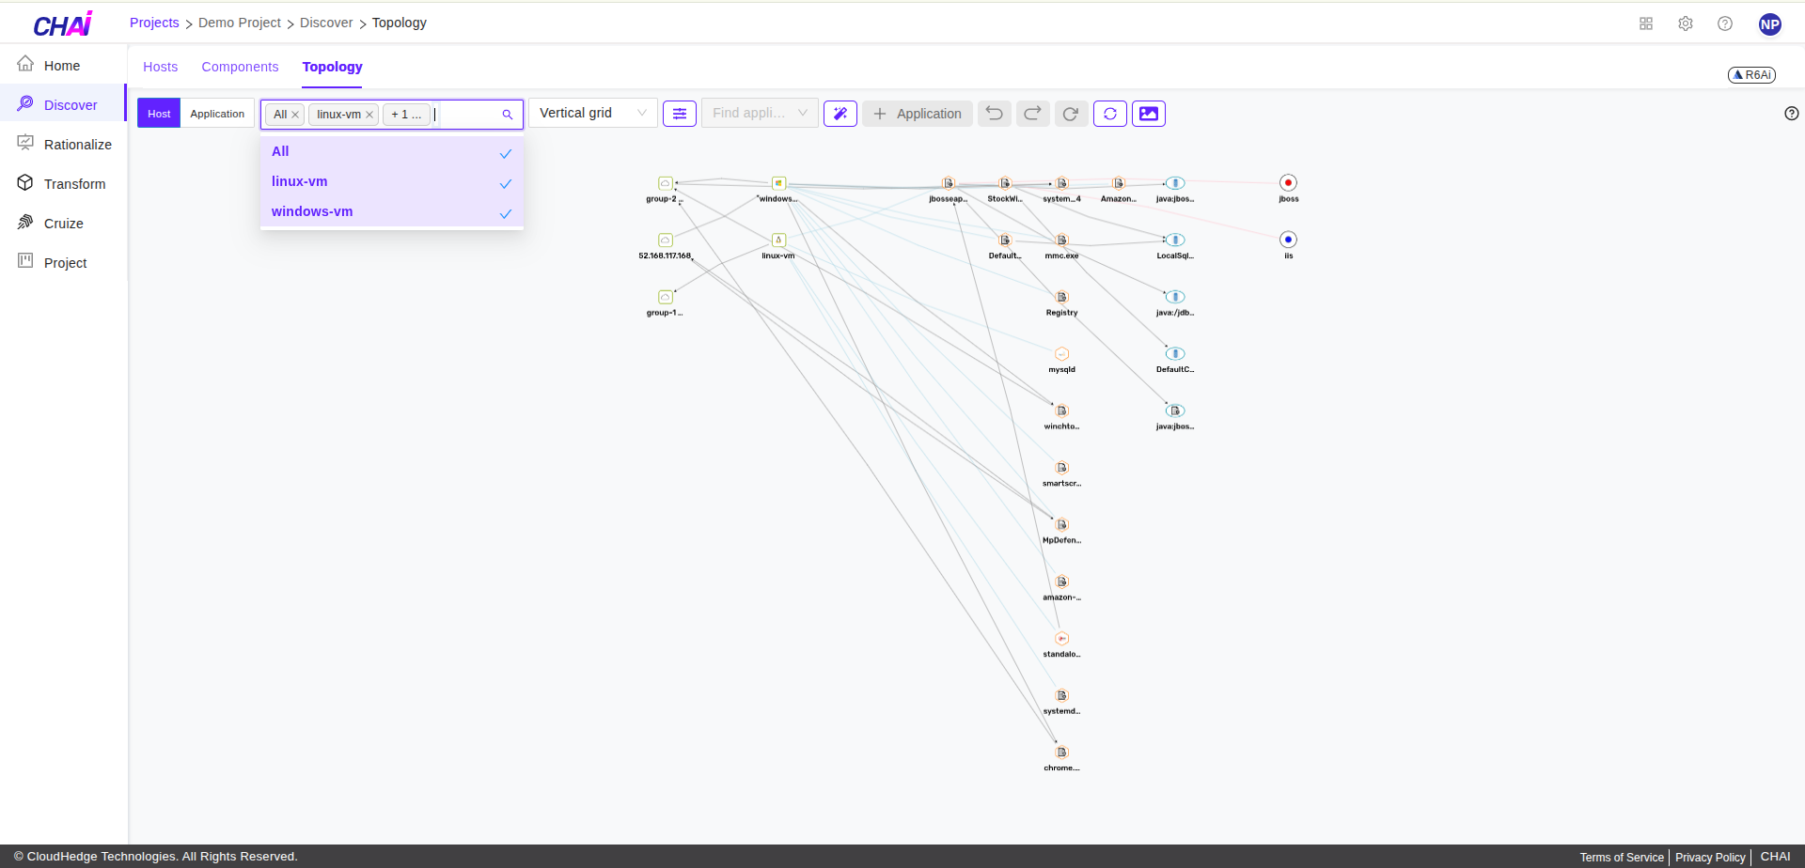Expand the +1 chip in the host filter
The width and height of the screenshot is (1805, 868).
tap(406, 114)
